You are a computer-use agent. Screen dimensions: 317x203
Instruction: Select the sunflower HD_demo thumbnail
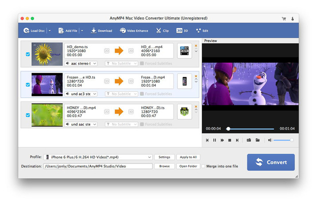(x=47, y=54)
